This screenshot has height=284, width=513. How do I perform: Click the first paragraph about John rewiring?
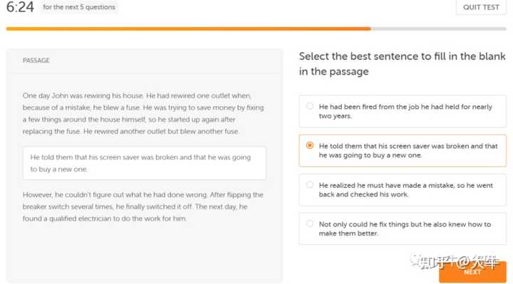pyautogui.click(x=143, y=113)
